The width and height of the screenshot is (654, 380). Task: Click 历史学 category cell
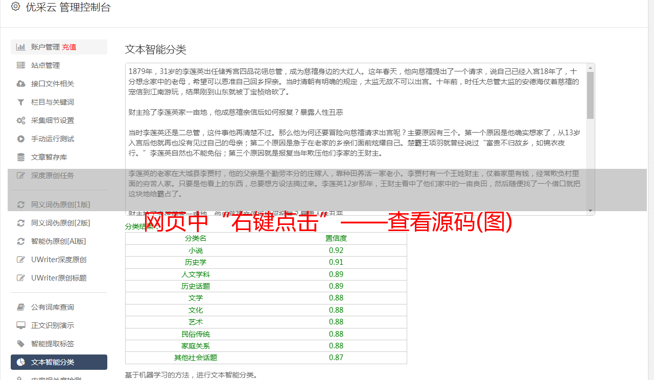(x=196, y=262)
